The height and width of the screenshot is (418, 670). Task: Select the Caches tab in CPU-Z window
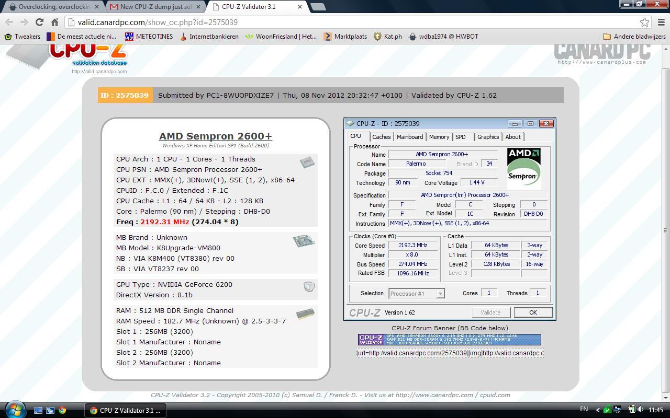point(382,137)
